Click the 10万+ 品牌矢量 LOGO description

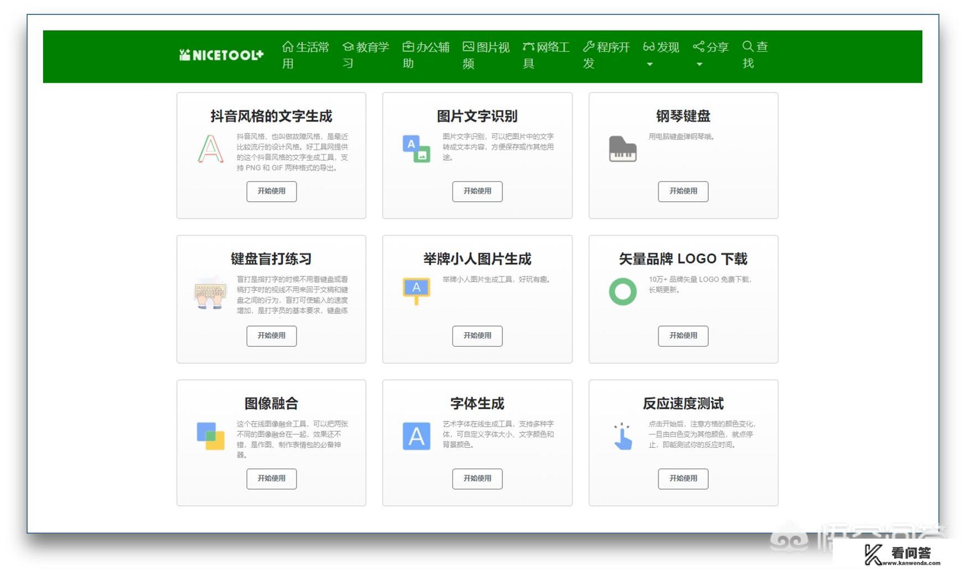(701, 285)
